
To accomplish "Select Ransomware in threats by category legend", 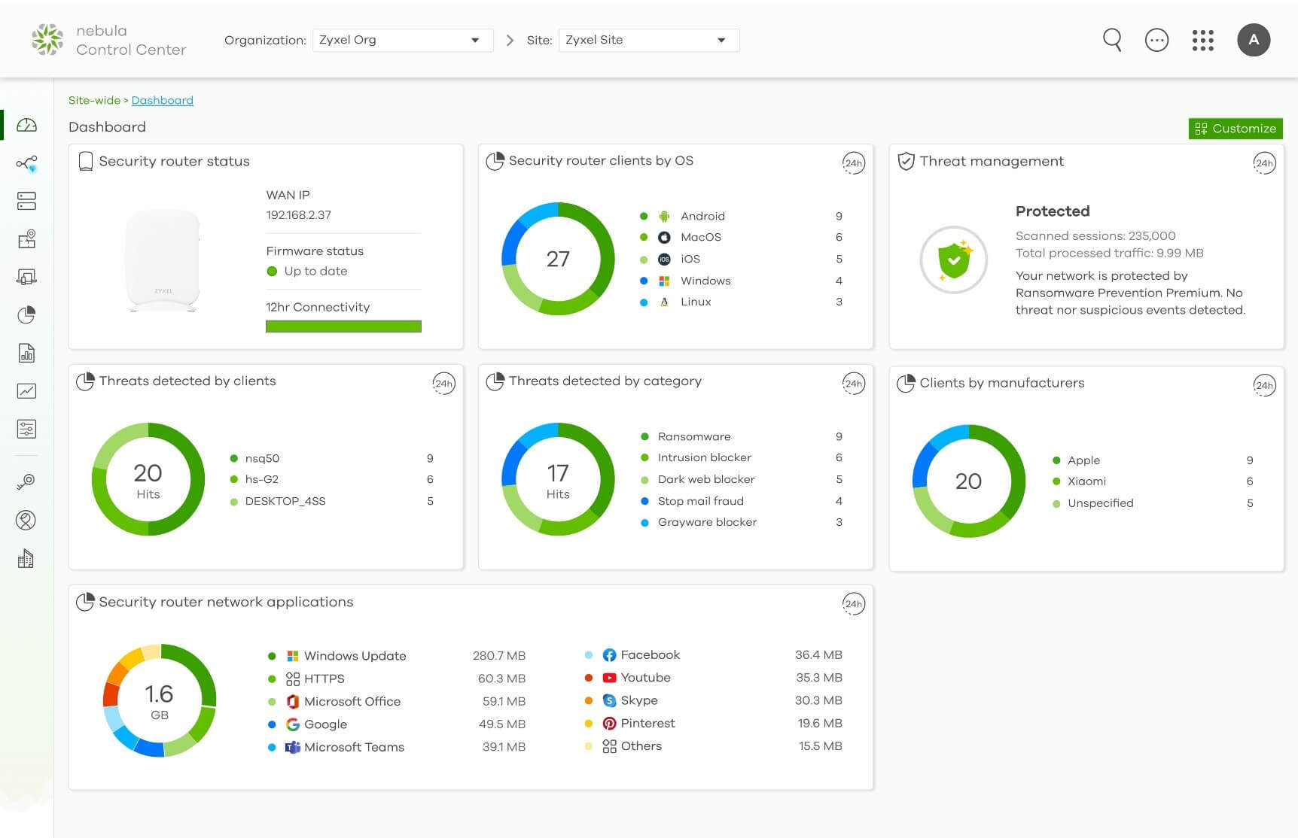I will [x=693, y=436].
